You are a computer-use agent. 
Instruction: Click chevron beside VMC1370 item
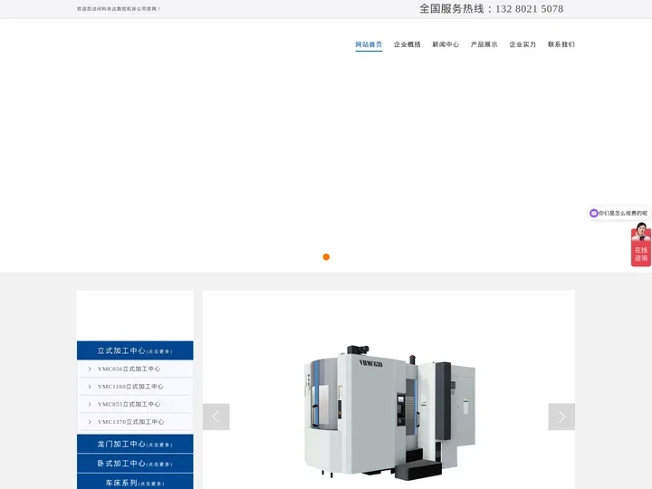pyautogui.click(x=90, y=422)
